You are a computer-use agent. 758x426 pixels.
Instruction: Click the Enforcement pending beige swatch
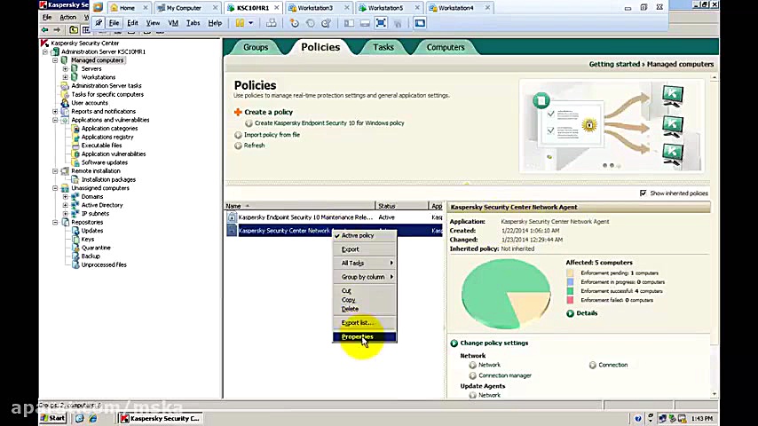click(570, 273)
